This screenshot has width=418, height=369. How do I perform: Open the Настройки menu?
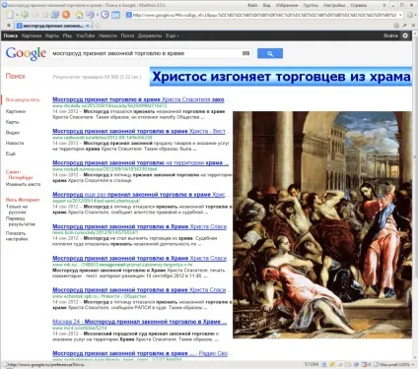coord(334,5)
